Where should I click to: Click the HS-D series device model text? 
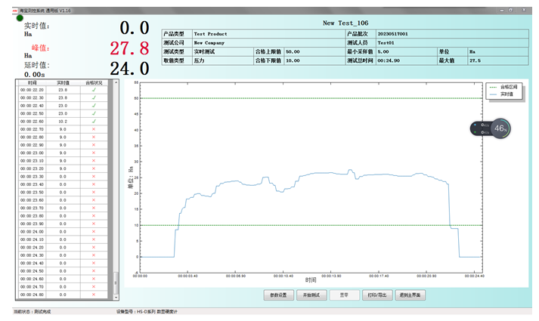156,312
